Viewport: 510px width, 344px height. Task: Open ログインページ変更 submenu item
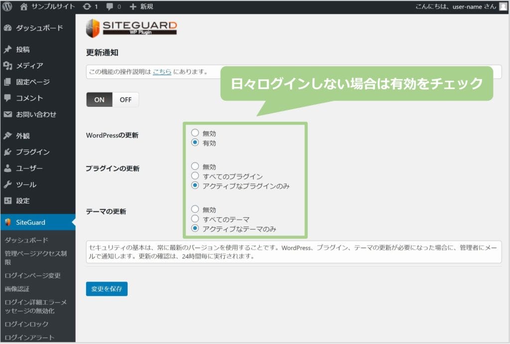coord(32,275)
